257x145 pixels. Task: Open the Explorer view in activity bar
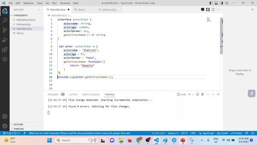[5, 11]
